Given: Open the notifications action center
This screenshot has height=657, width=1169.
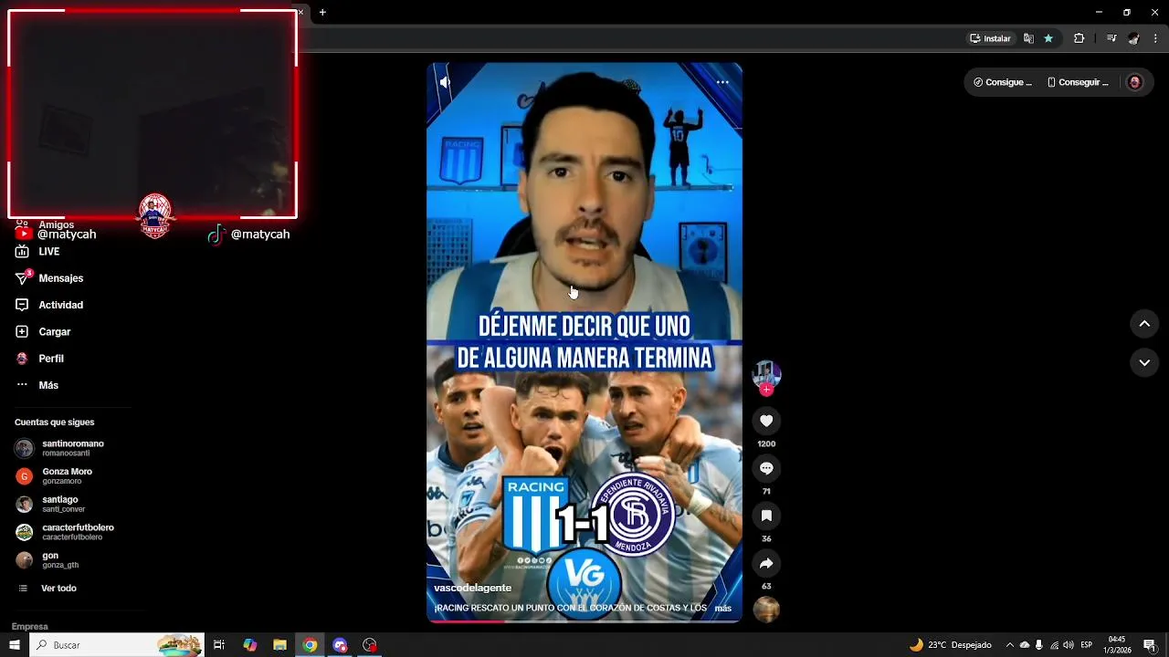Looking at the screenshot, I should pyautogui.click(x=1150, y=645).
